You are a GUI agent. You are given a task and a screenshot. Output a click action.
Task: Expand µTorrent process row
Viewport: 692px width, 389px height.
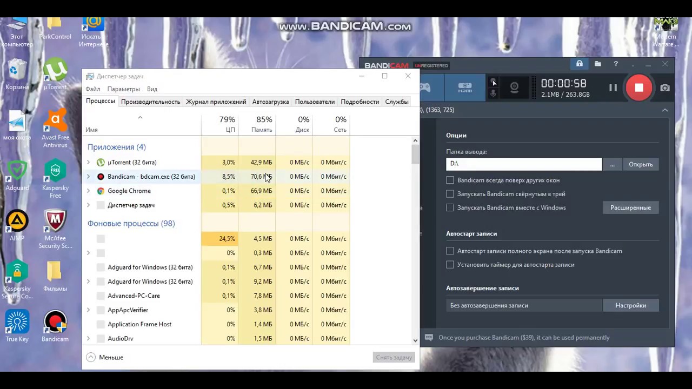[89, 162]
